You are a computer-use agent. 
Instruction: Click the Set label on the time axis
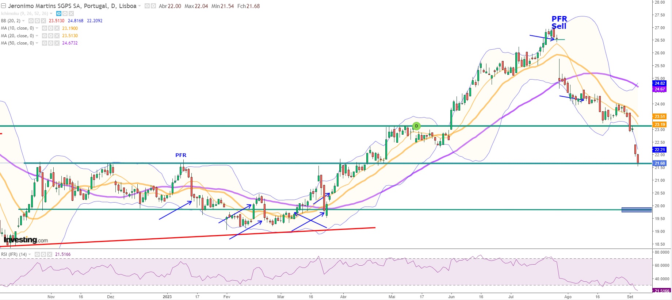(x=630, y=297)
